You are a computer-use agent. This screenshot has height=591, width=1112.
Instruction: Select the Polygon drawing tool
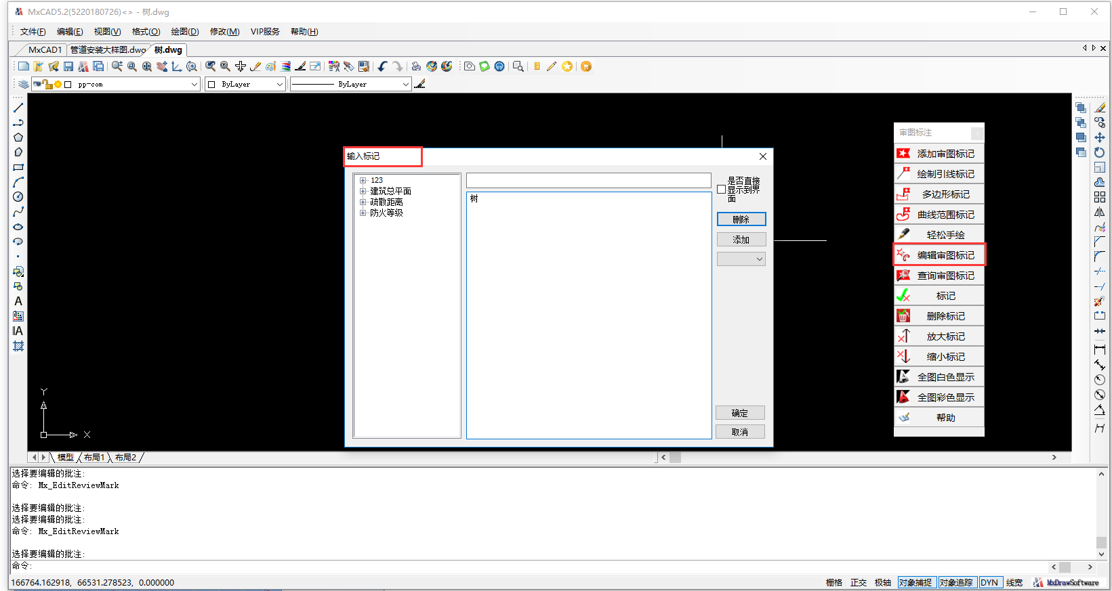pos(18,137)
